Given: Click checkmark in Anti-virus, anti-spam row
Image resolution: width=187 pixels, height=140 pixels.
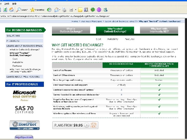Looking at the screenshot, I should [x=159, y=107].
